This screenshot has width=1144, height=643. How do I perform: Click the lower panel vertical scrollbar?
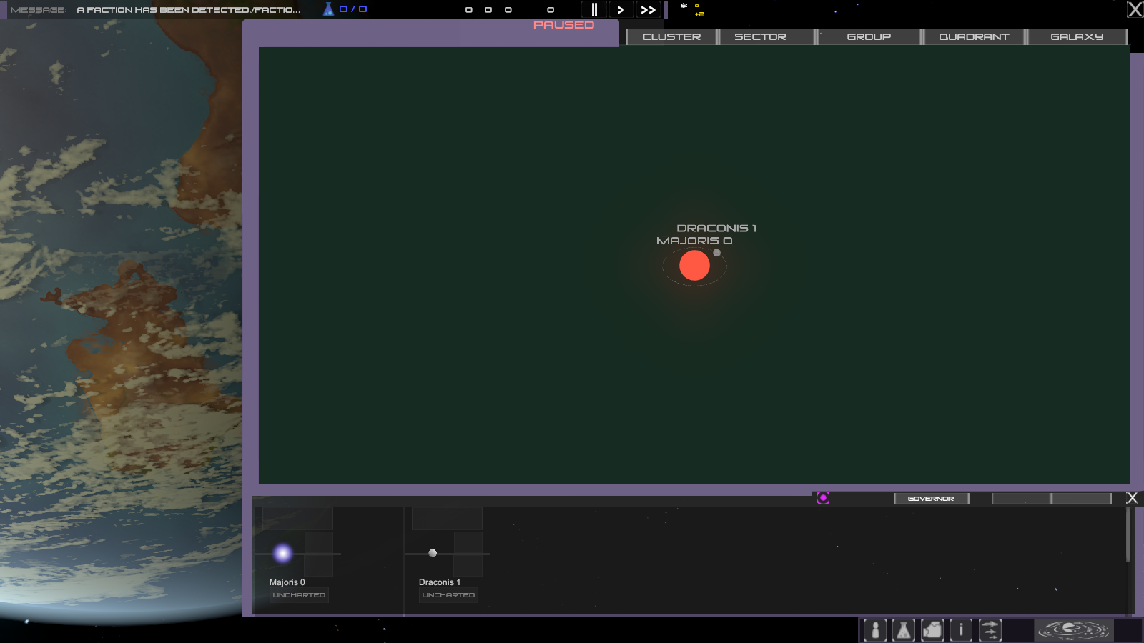click(1128, 534)
